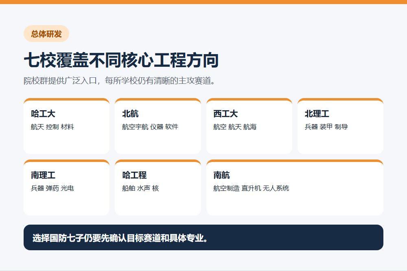
Task: Select the heading 七校覆盖不同核心工程方向
Action: click(x=121, y=60)
